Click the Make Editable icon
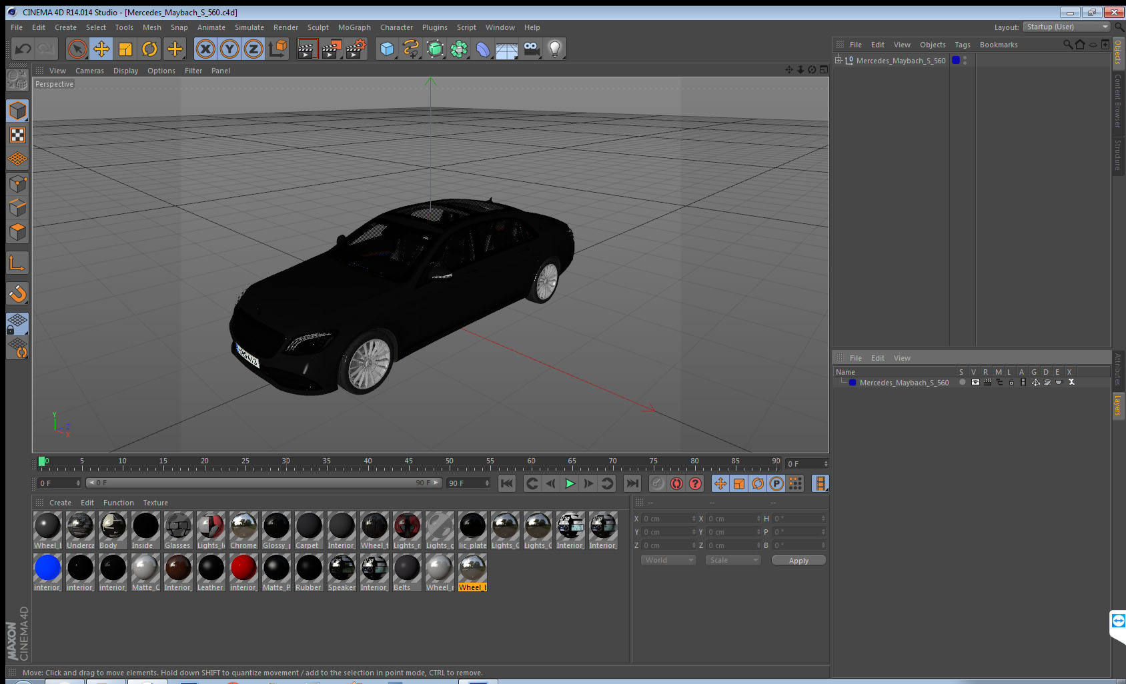The width and height of the screenshot is (1126, 684). [x=17, y=80]
